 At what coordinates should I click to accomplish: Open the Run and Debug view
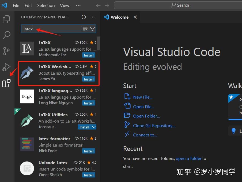(6, 67)
